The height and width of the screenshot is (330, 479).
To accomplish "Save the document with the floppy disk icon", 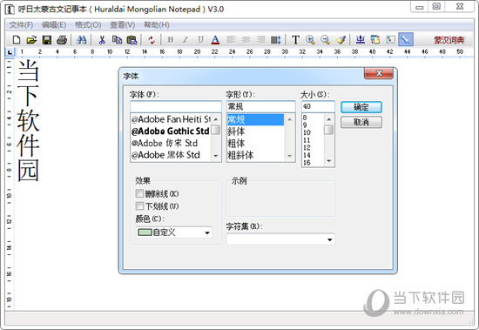I will [x=47, y=40].
